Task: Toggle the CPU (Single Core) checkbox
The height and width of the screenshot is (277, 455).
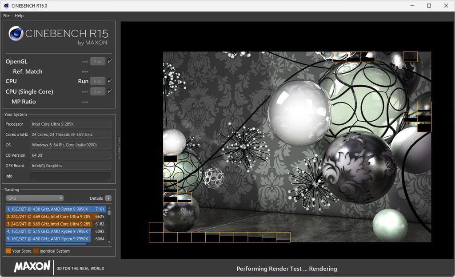Action: pyautogui.click(x=110, y=91)
